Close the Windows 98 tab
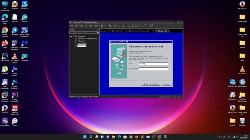Image resolution: width=250 pixels, height=140 pixels. coord(168,31)
